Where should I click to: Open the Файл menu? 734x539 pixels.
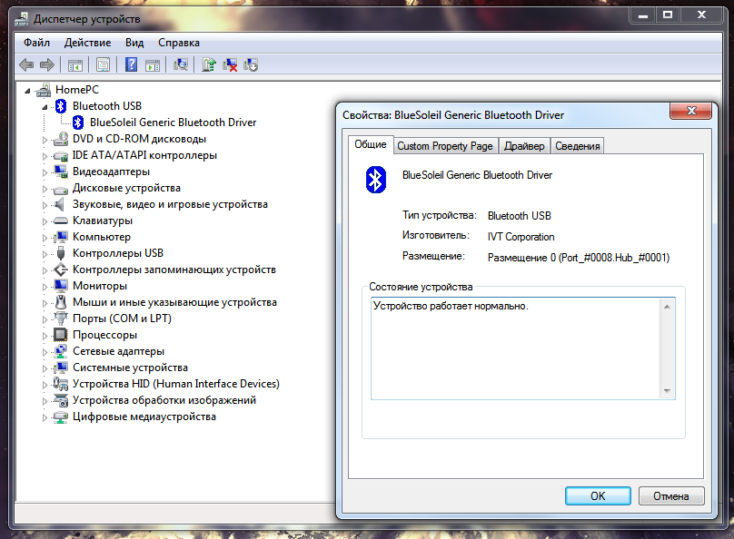[x=36, y=43]
